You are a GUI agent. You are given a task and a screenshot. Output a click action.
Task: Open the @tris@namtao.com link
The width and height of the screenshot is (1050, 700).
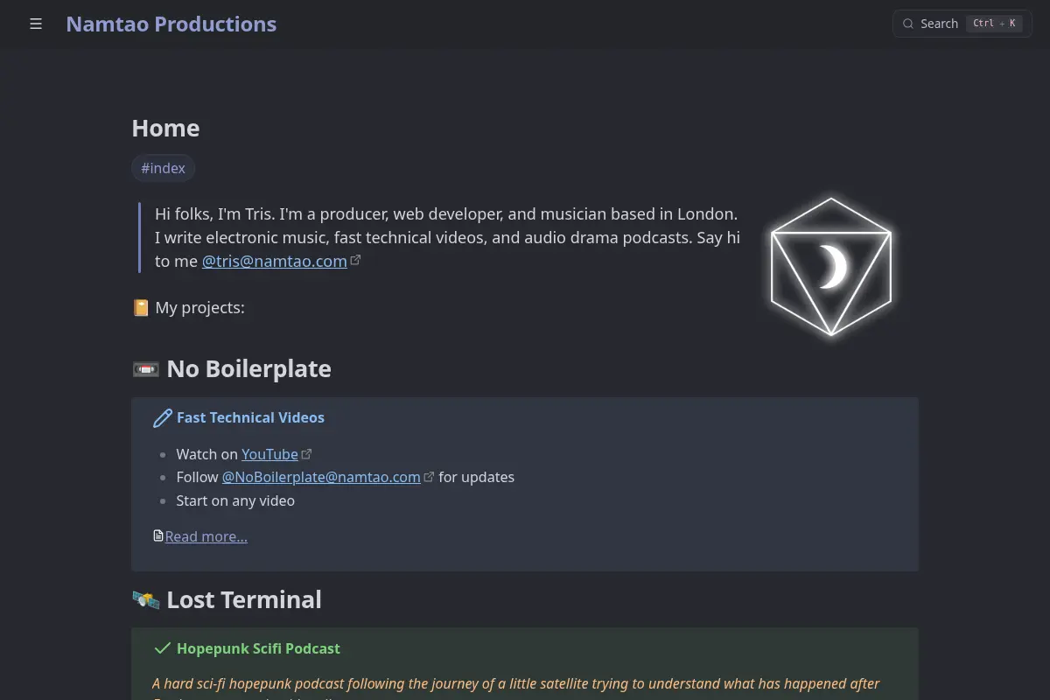pyautogui.click(x=275, y=261)
